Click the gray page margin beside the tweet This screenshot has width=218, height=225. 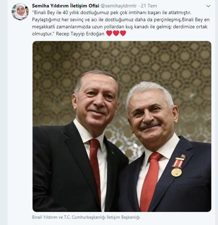tap(4, 112)
